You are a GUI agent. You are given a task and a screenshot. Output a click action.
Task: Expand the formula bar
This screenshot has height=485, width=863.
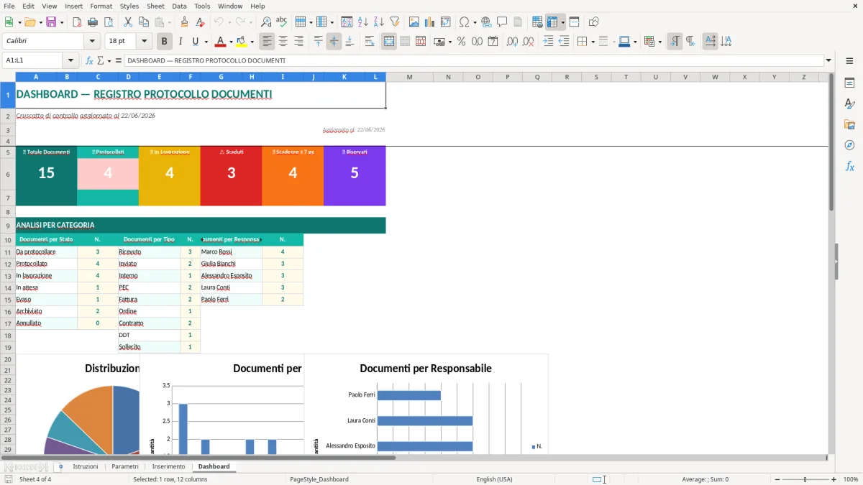[828, 60]
